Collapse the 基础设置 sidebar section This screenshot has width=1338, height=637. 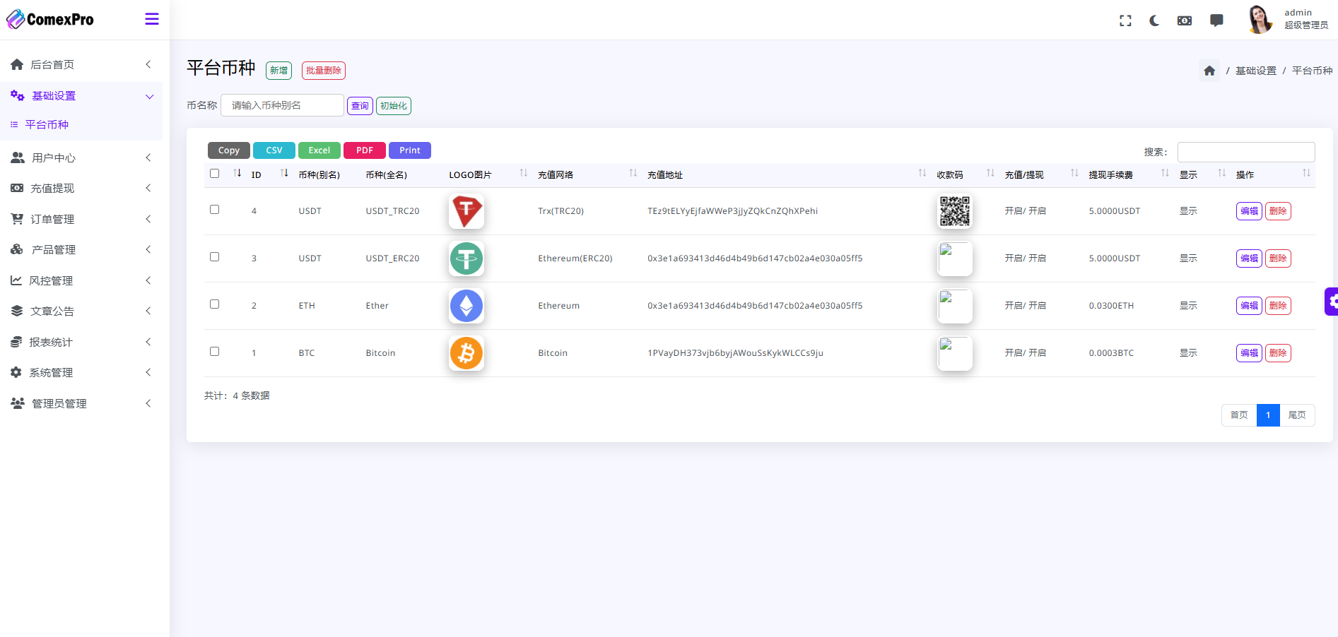tap(81, 96)
